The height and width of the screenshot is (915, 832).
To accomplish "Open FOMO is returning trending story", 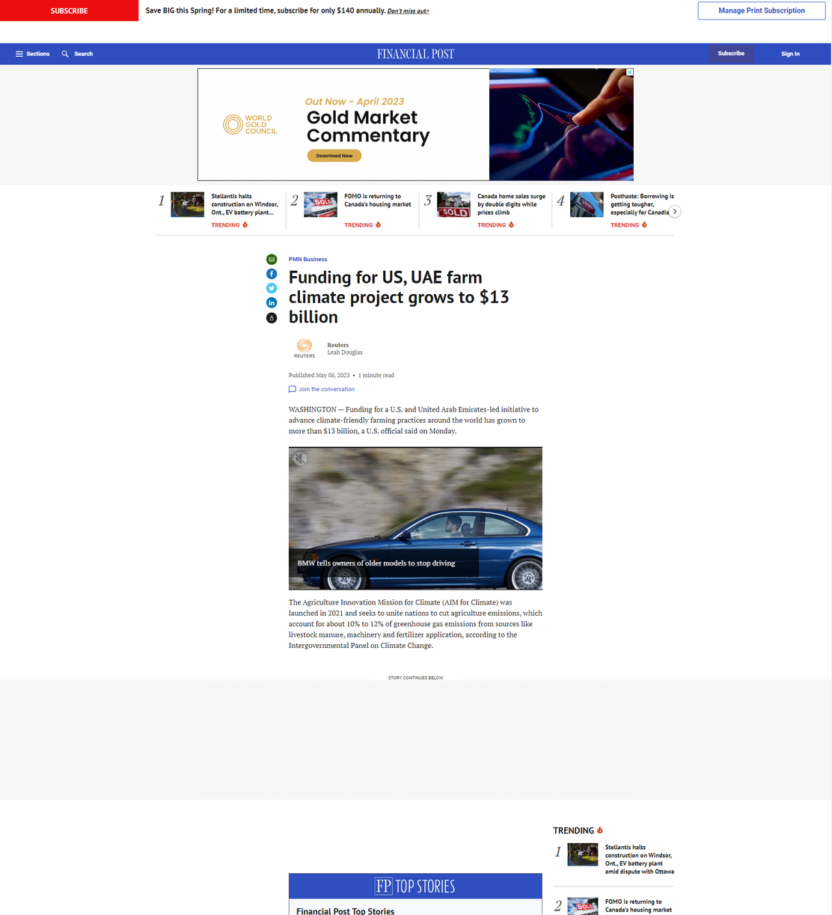I will 378,201.
